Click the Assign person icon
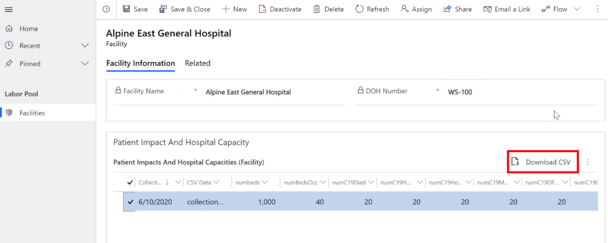The width and height of the screenshot is (608, 243). (x=405, y=9)
